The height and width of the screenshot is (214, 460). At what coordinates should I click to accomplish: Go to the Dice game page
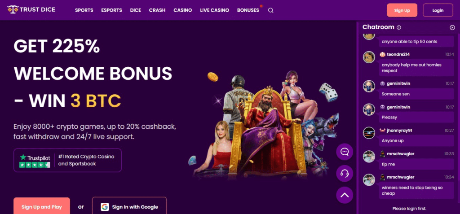(x=136, y=10)
